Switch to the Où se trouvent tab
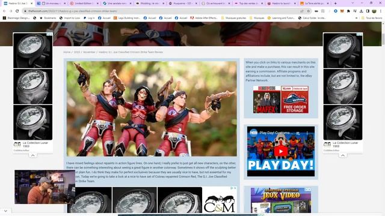The image size is (385, 216). pyautogui.click(x=215, y=4)
